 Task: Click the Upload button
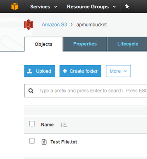[x=39, y=71]
